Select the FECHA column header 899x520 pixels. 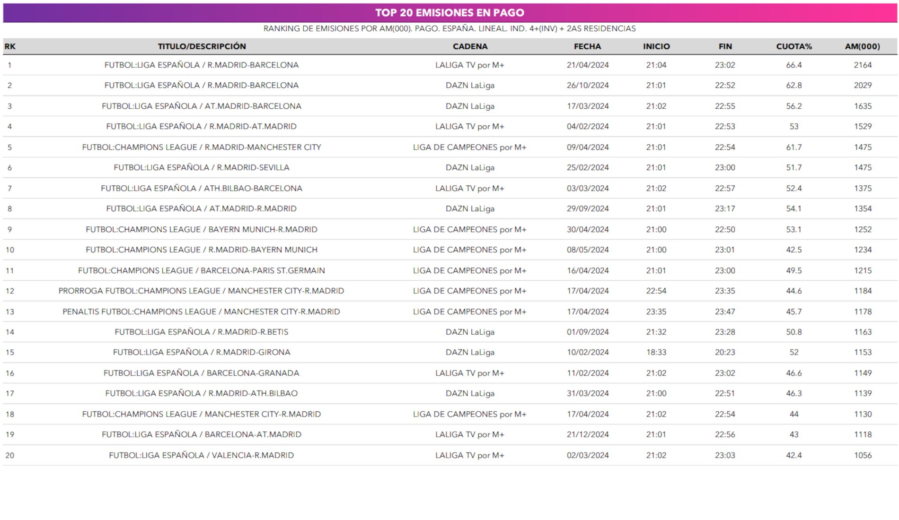[x=587, y=46]
